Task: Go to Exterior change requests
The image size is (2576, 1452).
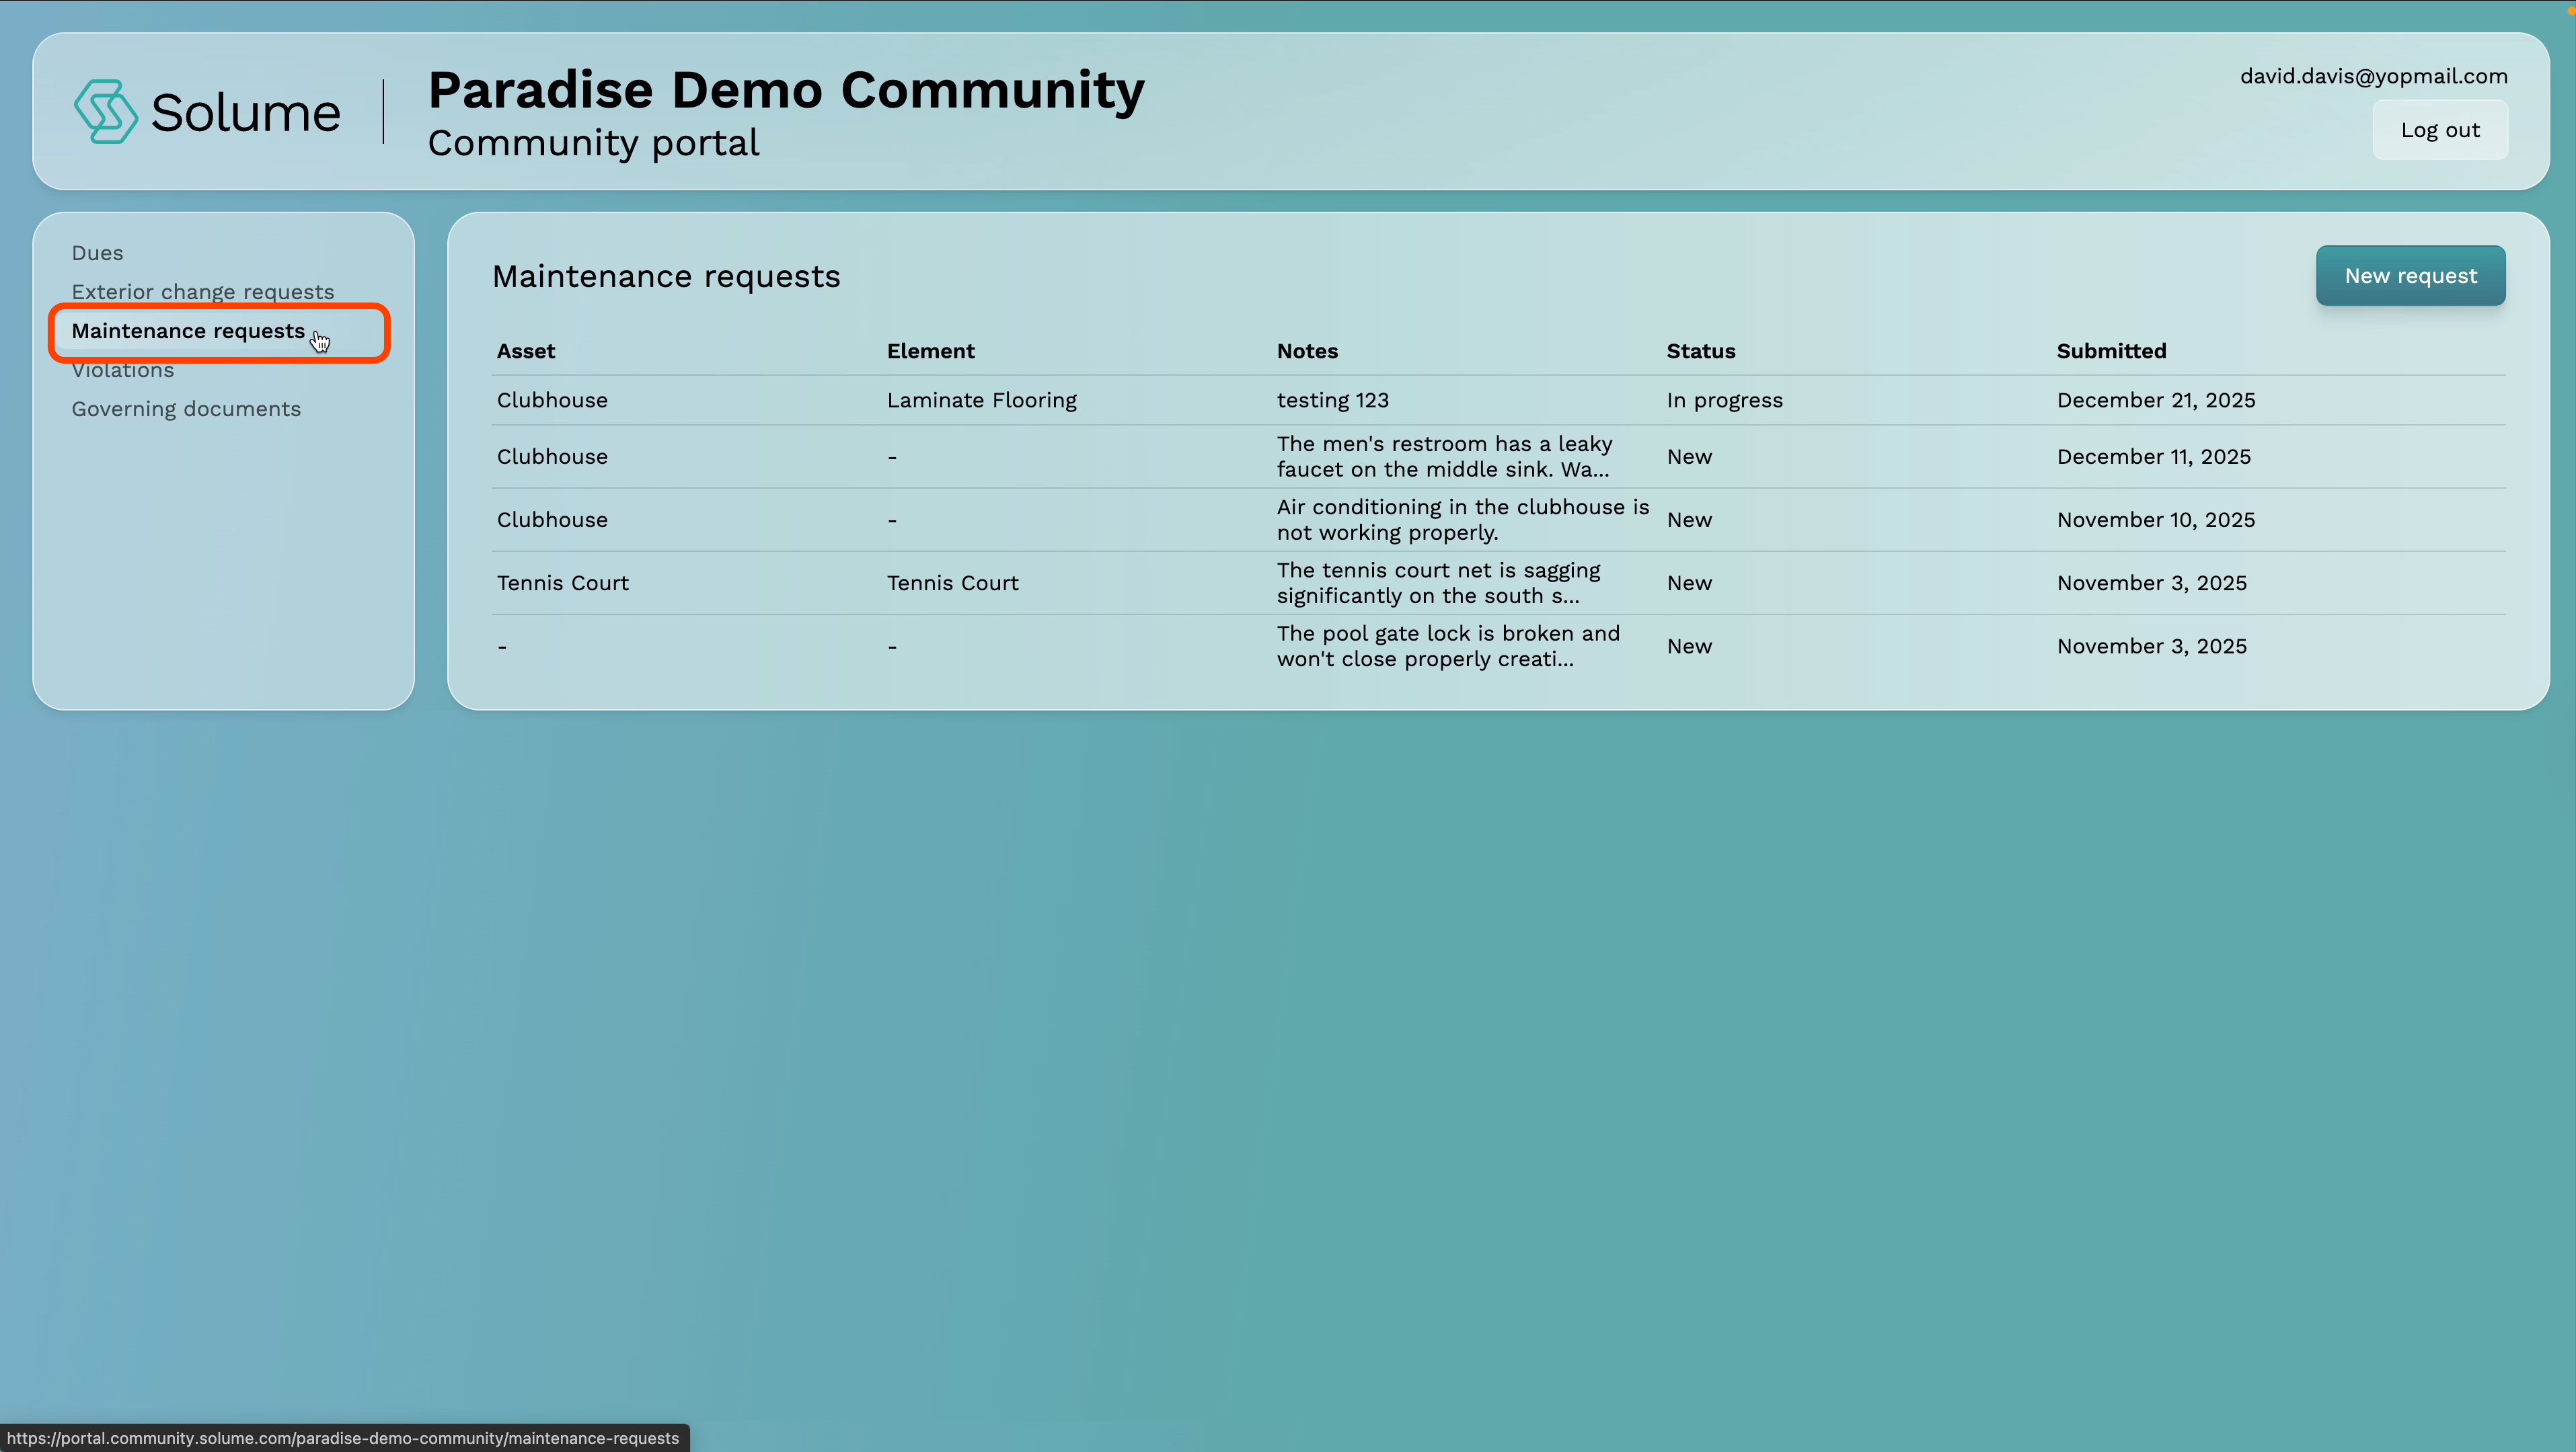Action: pyautogui.click(x=203, y=292)
